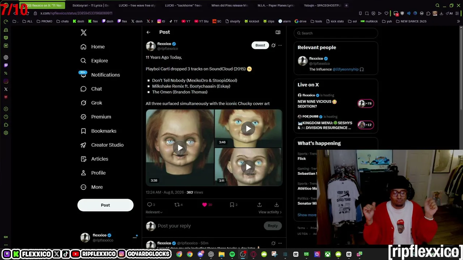Click the X Search box
Viewport: 463px width, 260px height.
(336, 33)
